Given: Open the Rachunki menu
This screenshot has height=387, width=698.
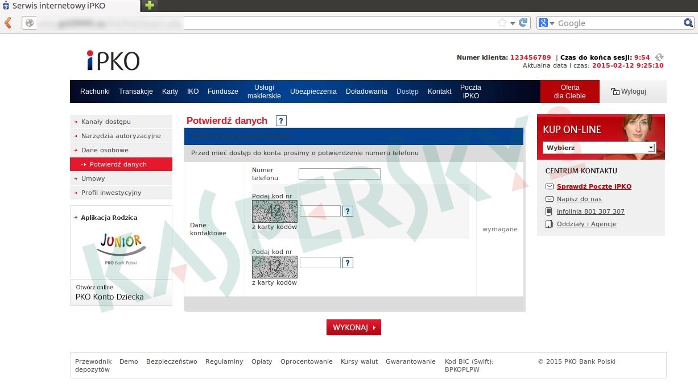Looking at the screenshot, I should pos(95,91).
